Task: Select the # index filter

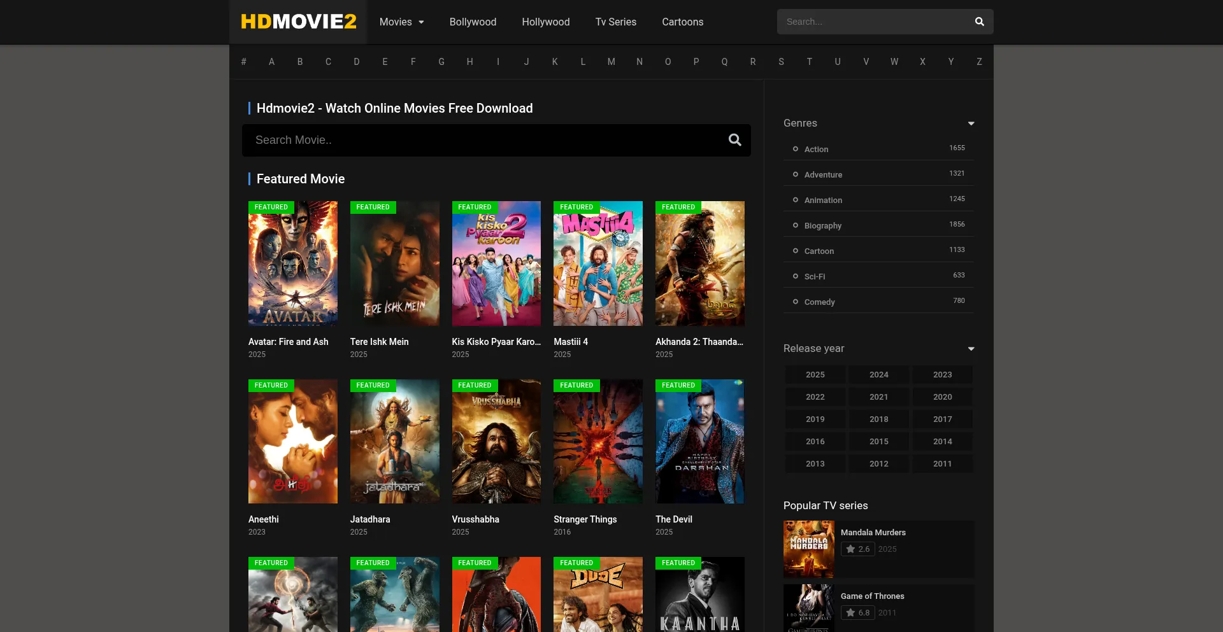Action: point(243,62)
